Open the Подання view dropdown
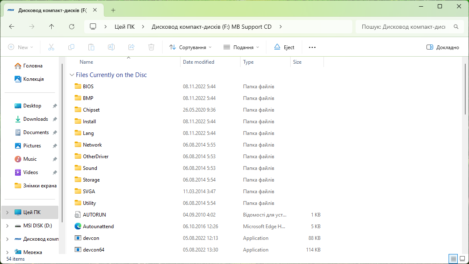This screenshot has height=264, width=469. [241, 47]
